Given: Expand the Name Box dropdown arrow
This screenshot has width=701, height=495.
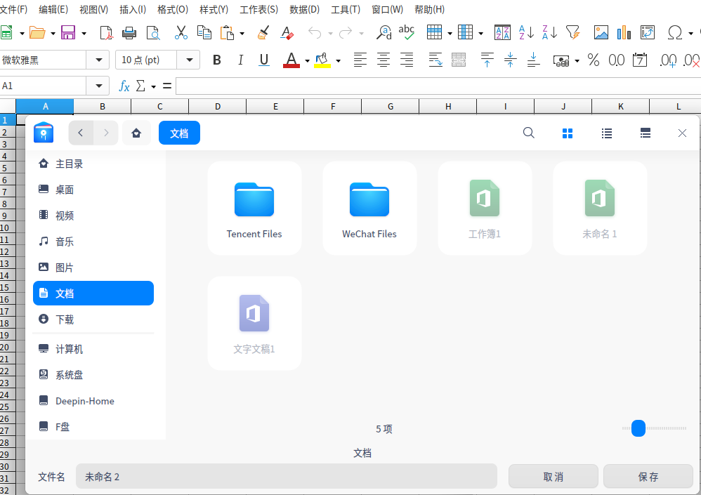Looking at the screenshot, I should [x=98, y=86].
